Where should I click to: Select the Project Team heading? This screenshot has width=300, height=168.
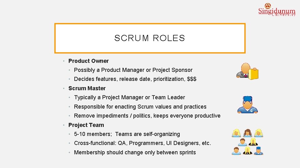click(86, 125)
